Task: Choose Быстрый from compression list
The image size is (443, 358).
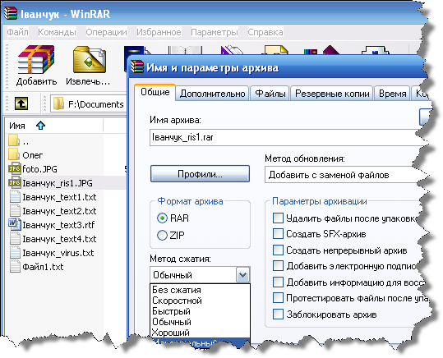Action: [x=200, y=311]
